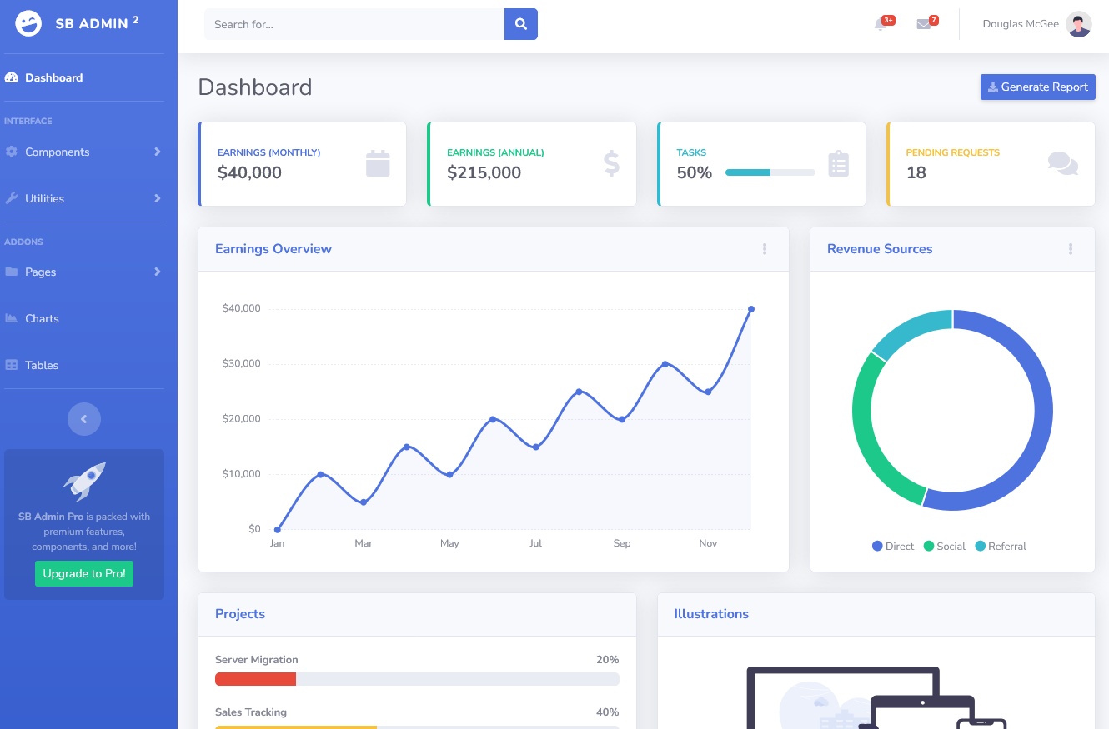Click the Earnings Overview card title
Image resolution: width=1109 pixels, height=729 pixels.
(x=273, y=249)
